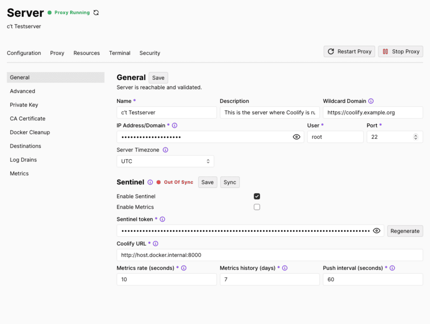Image resolution: width=430 pixels, height=324 pixels.
Task: Click the Regenerate button for Sentinel token
Action: 405,231
